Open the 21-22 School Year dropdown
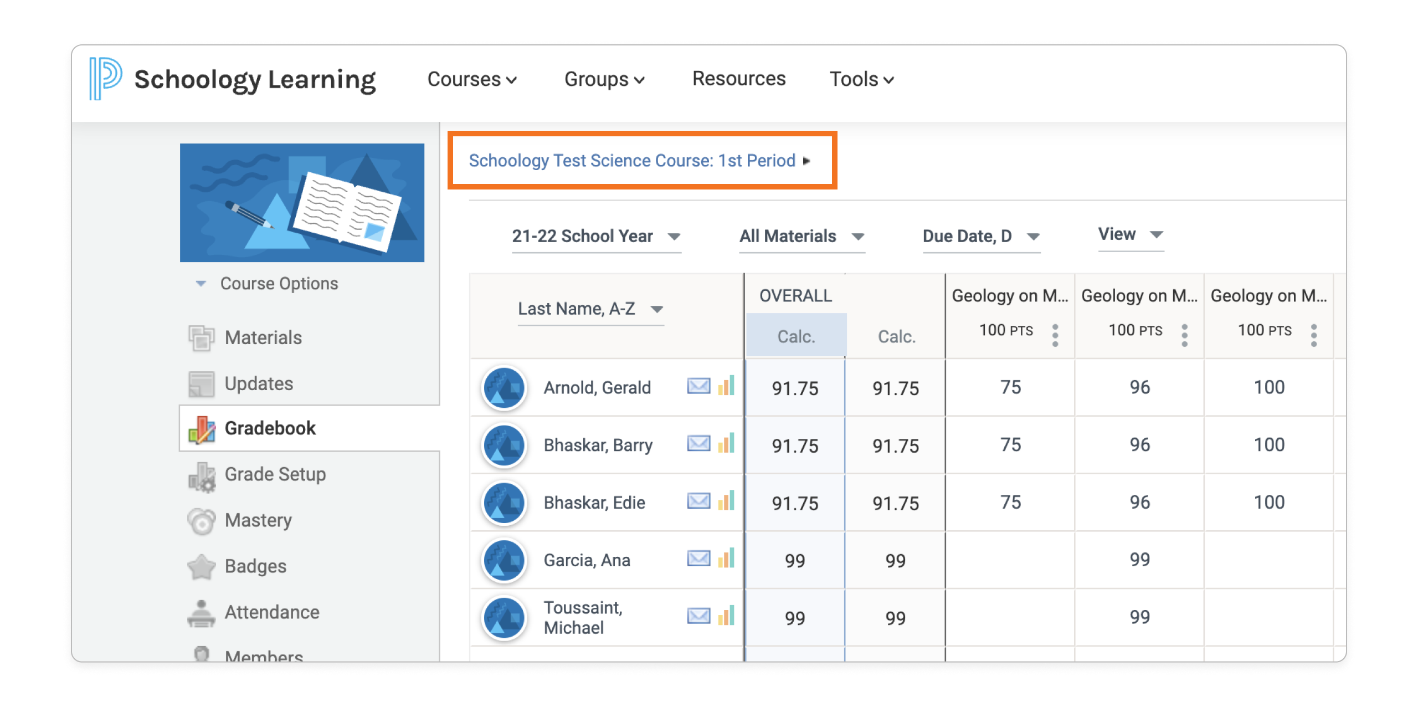 tap(597, 237)
